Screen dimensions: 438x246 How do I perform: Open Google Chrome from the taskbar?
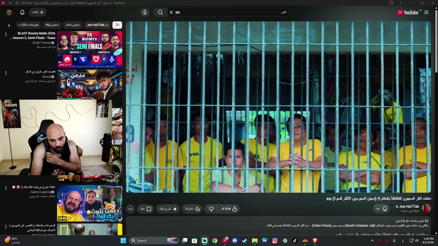(215, 241)
